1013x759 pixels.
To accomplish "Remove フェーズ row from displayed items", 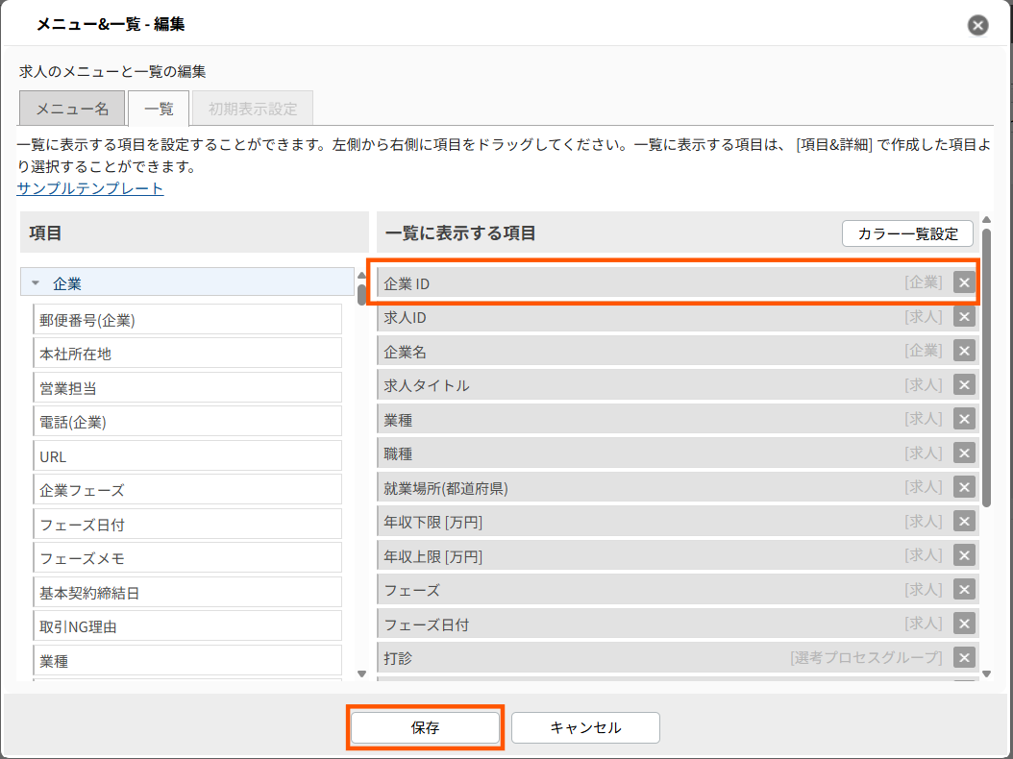I will (964, 589).
